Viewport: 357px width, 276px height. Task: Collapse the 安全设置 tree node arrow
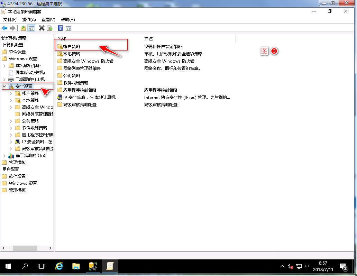point(4,86)
